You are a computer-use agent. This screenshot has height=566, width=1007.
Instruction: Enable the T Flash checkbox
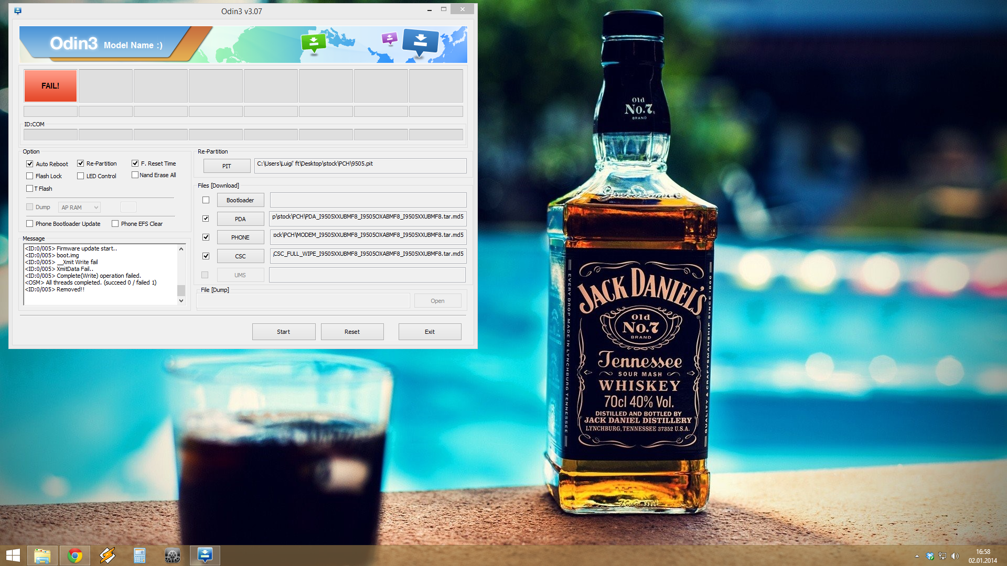coord(30,189)
